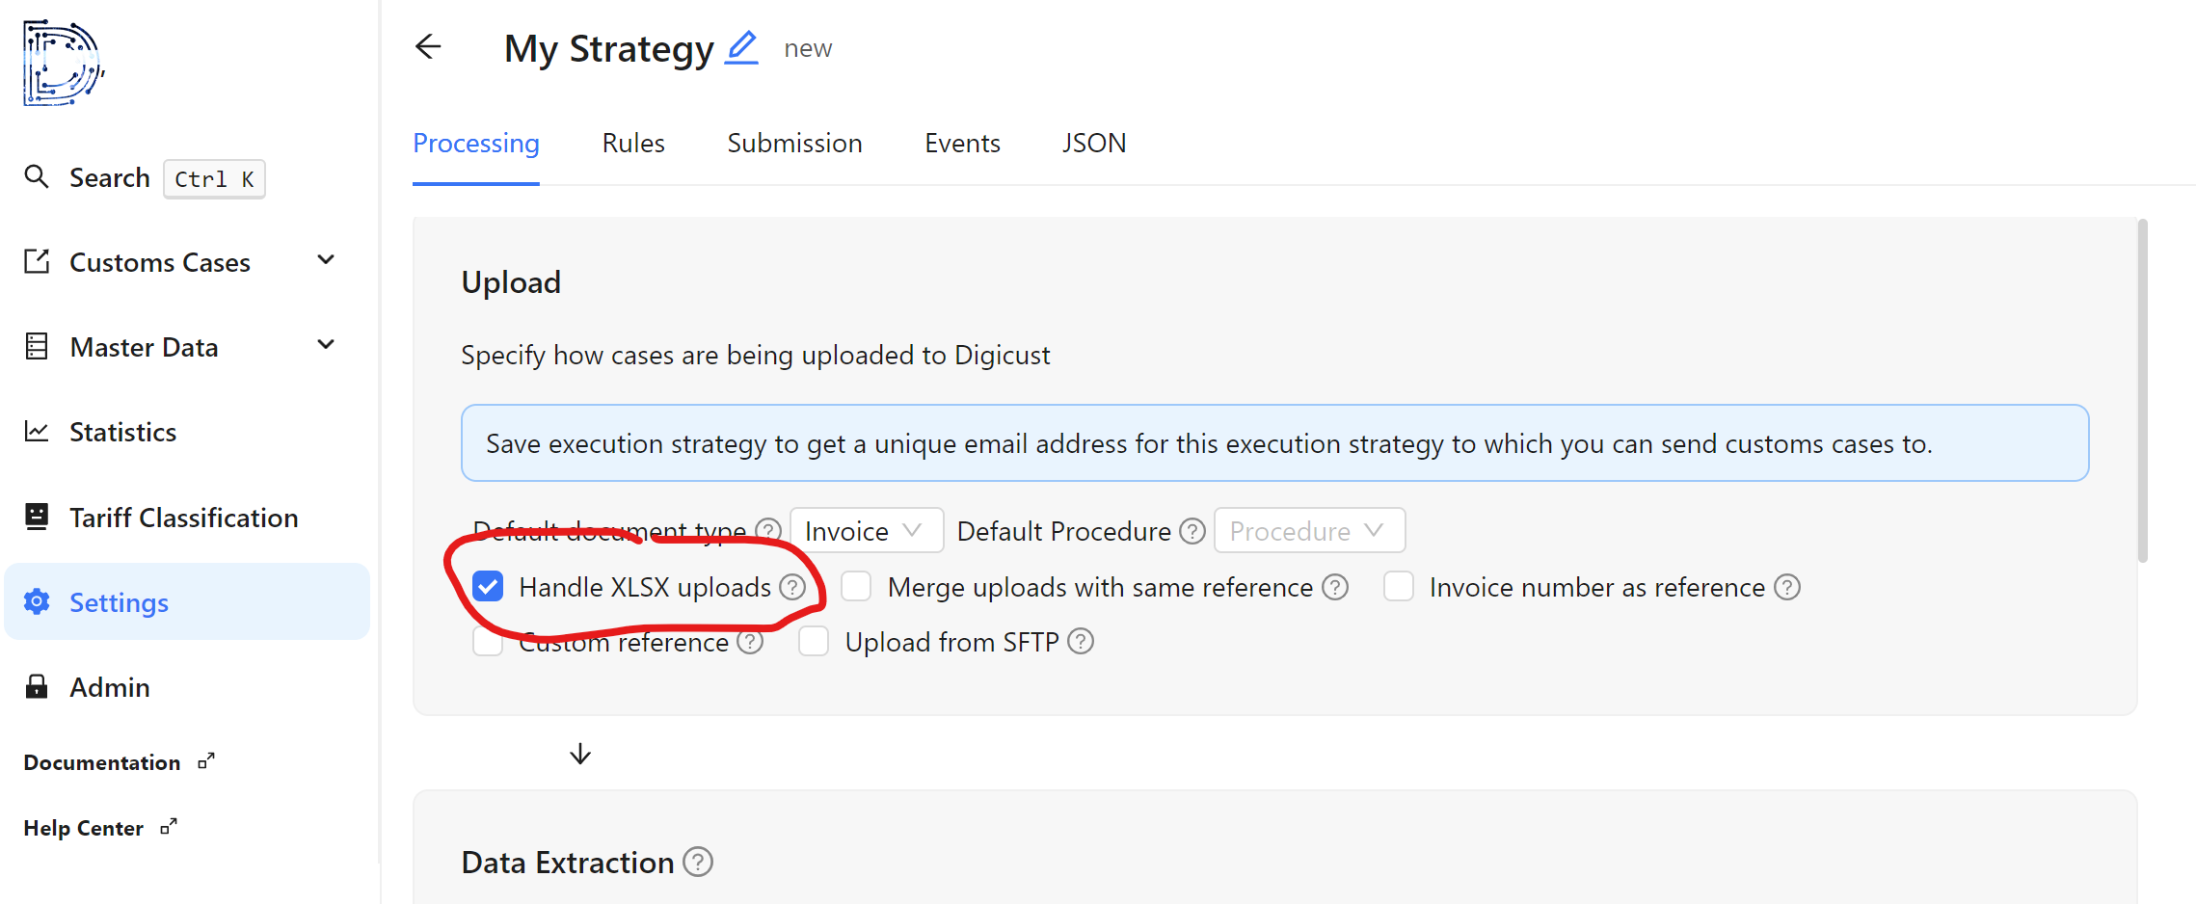The image size is (2196, 904).
Task: Click help icon beside Invoice number as reference
Action: click(1786, 587)
